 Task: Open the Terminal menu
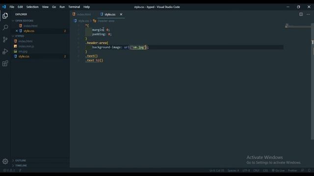pyautogui.click(x=74, y=7)
